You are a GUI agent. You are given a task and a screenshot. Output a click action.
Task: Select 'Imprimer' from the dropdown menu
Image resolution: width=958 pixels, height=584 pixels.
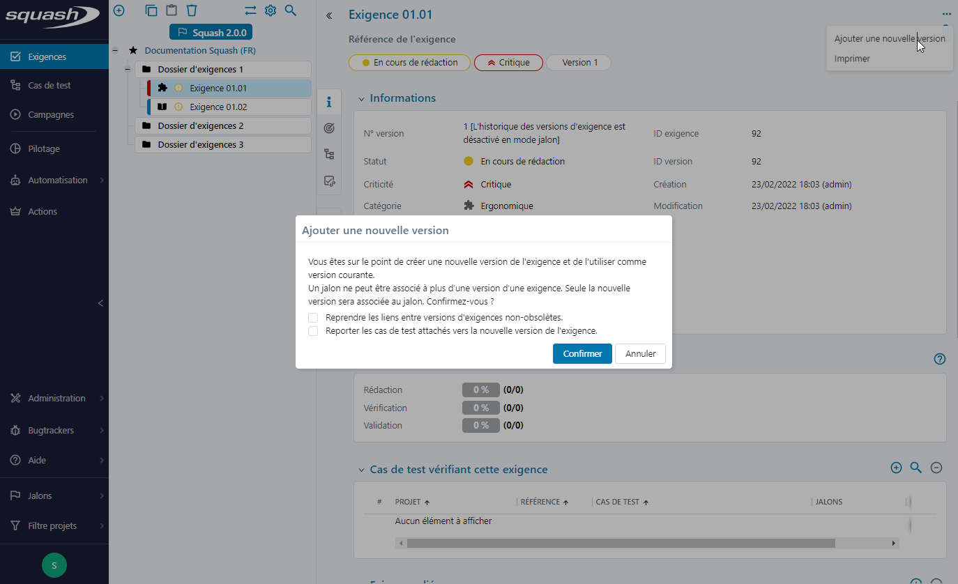(x=852, y=59)
